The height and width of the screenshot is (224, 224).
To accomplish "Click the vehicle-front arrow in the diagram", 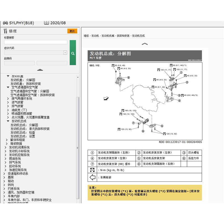I will click(x=106, y=98).
